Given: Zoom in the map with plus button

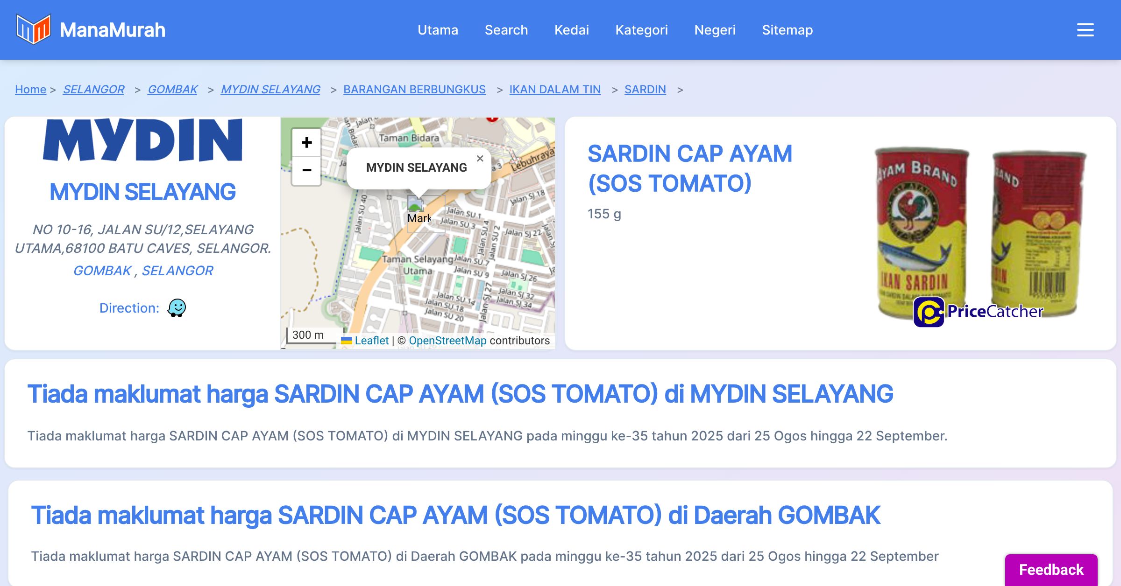Looking at the screenshot, I should click(306, 142).
